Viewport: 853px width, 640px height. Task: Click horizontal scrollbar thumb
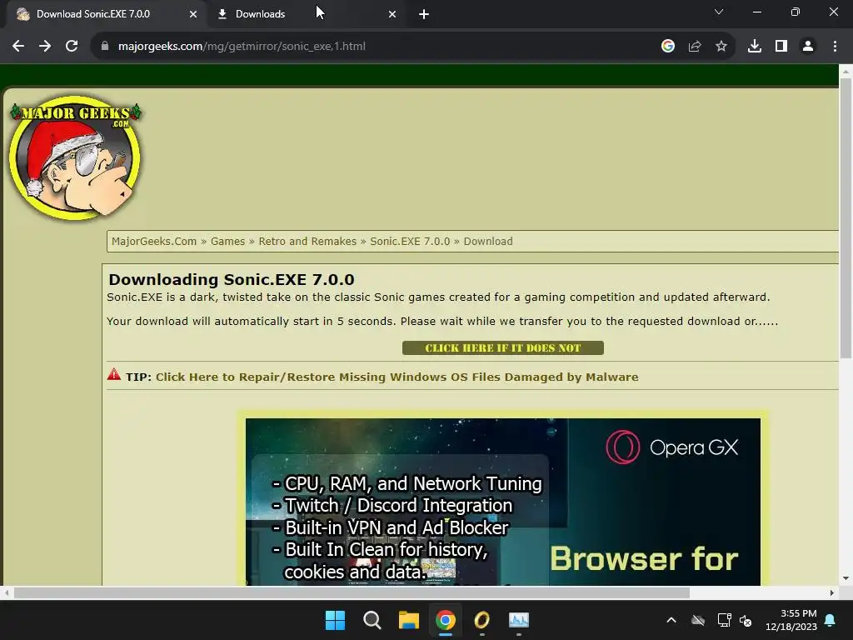click(352, 592)
